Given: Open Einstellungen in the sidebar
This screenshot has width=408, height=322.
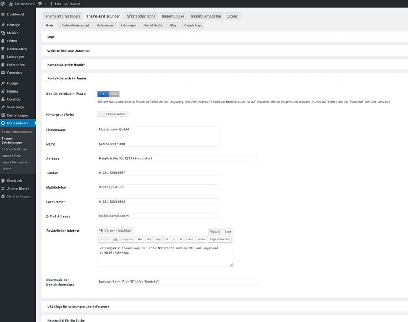Looking at the screenshot, I should click(x=17, y=115).
